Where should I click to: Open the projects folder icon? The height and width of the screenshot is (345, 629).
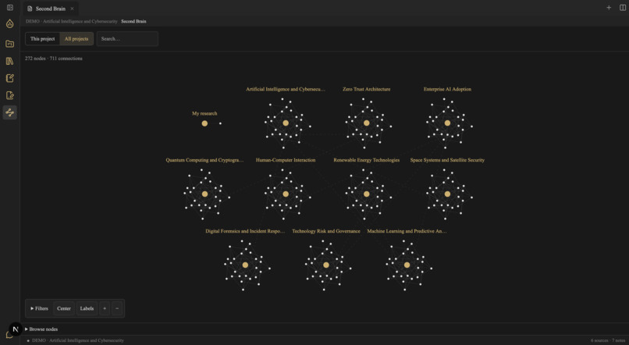(10, 44)
